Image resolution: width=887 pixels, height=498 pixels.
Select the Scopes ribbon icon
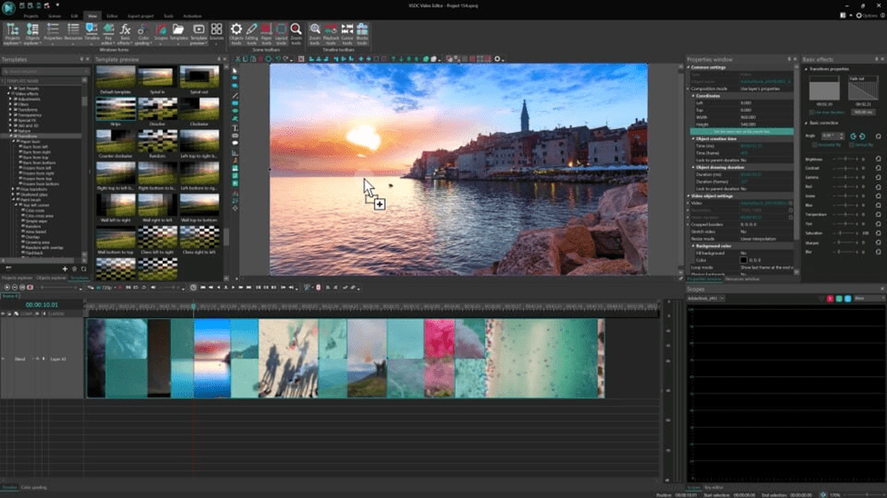click(x=161, y=34)
